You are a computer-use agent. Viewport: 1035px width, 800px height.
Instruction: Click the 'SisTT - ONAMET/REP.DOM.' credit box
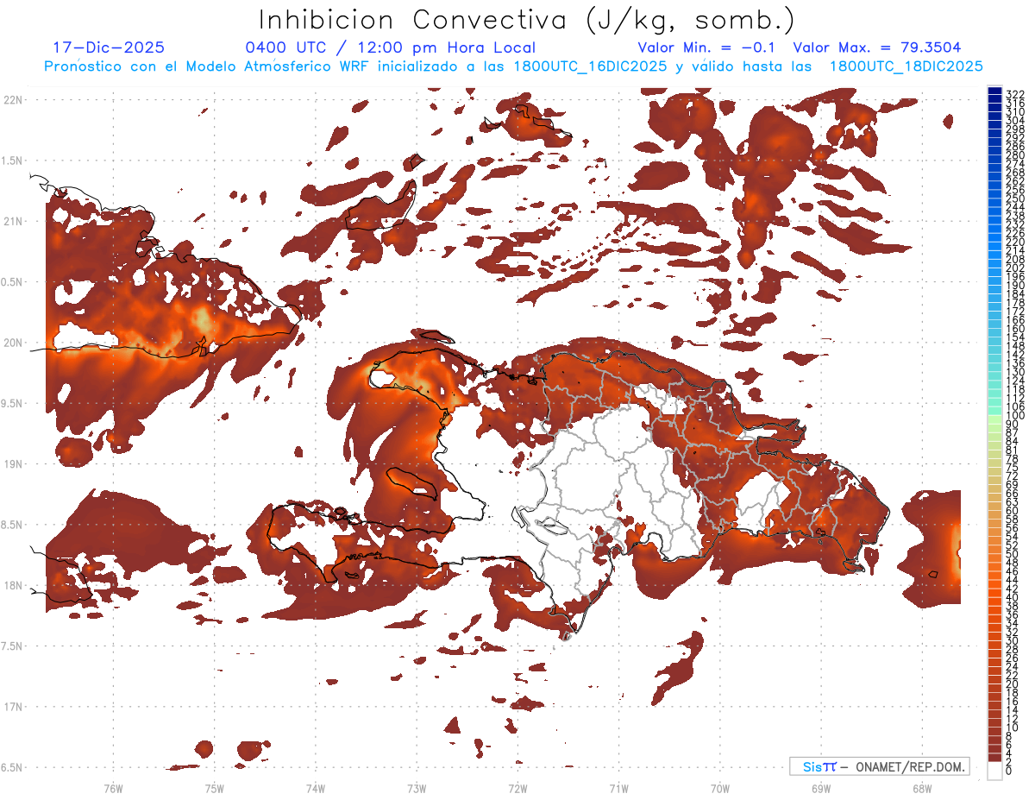[879, 766]
